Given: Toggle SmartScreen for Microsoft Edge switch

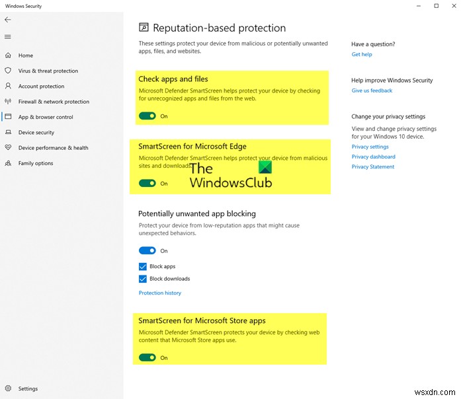Looking at the screenshot, I should [x=147, y=184].
